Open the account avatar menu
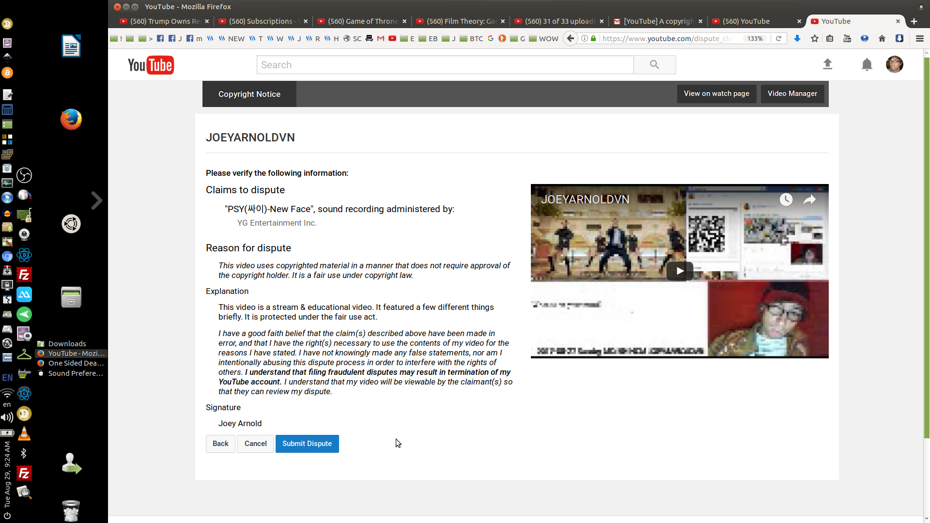The image size is (930, 523). pyautogui.click(x=894, y=64)
